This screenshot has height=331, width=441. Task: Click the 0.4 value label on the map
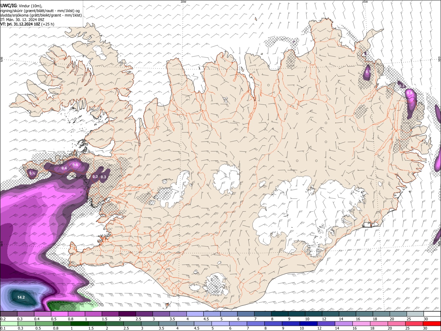coord(64,168)
